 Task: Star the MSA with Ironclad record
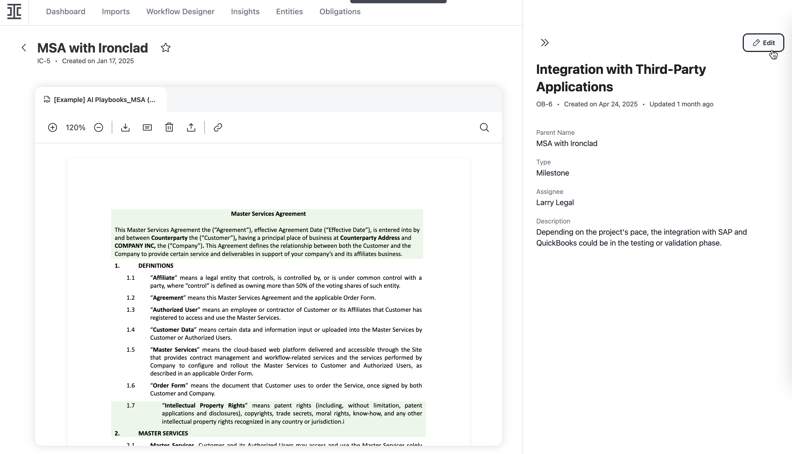(x=165, y=48)
